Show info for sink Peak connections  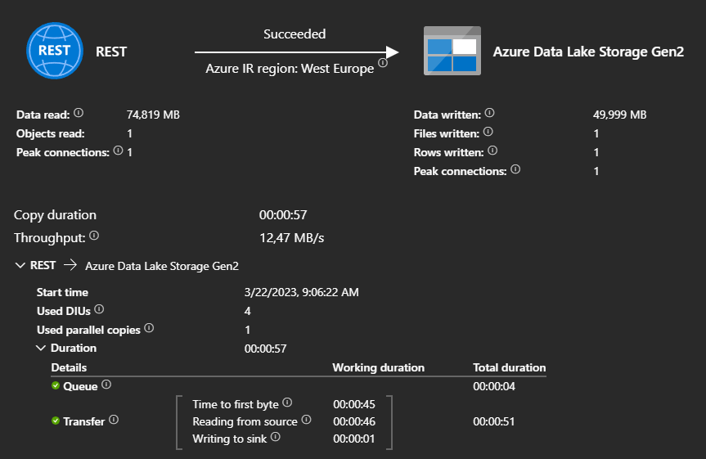click(x=515, y=169)
